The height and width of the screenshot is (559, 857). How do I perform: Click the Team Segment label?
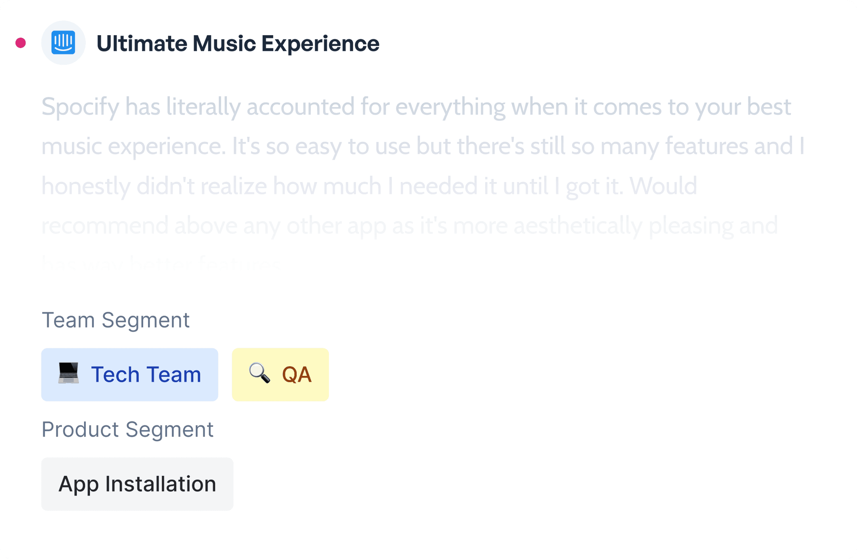[115, 320]
